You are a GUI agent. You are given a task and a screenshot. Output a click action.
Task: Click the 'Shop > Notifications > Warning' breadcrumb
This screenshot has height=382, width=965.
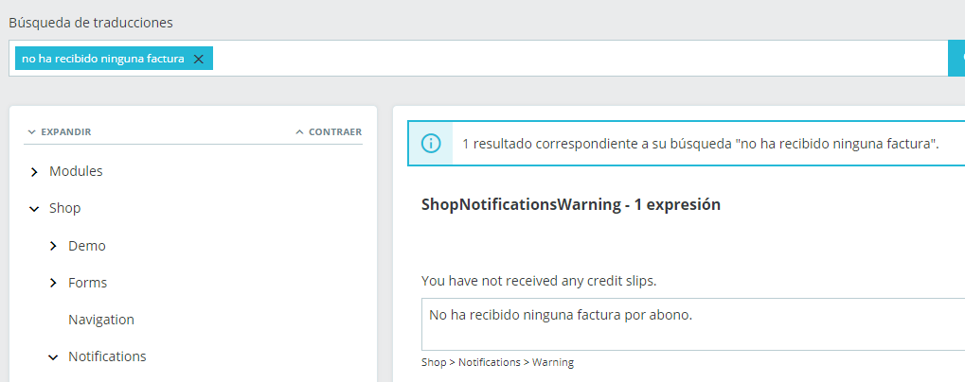click(x=497, y=362)
